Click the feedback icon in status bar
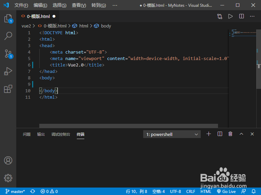261x195 pixels. click(243, 191)
